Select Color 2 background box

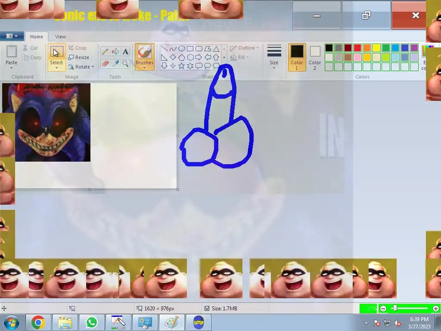coord(315,57)
